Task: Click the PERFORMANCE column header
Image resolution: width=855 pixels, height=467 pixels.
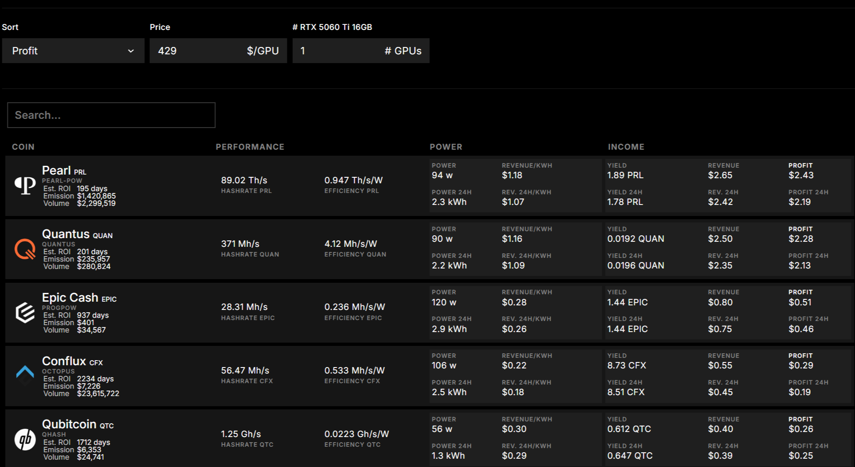Action: click(250, 147)
